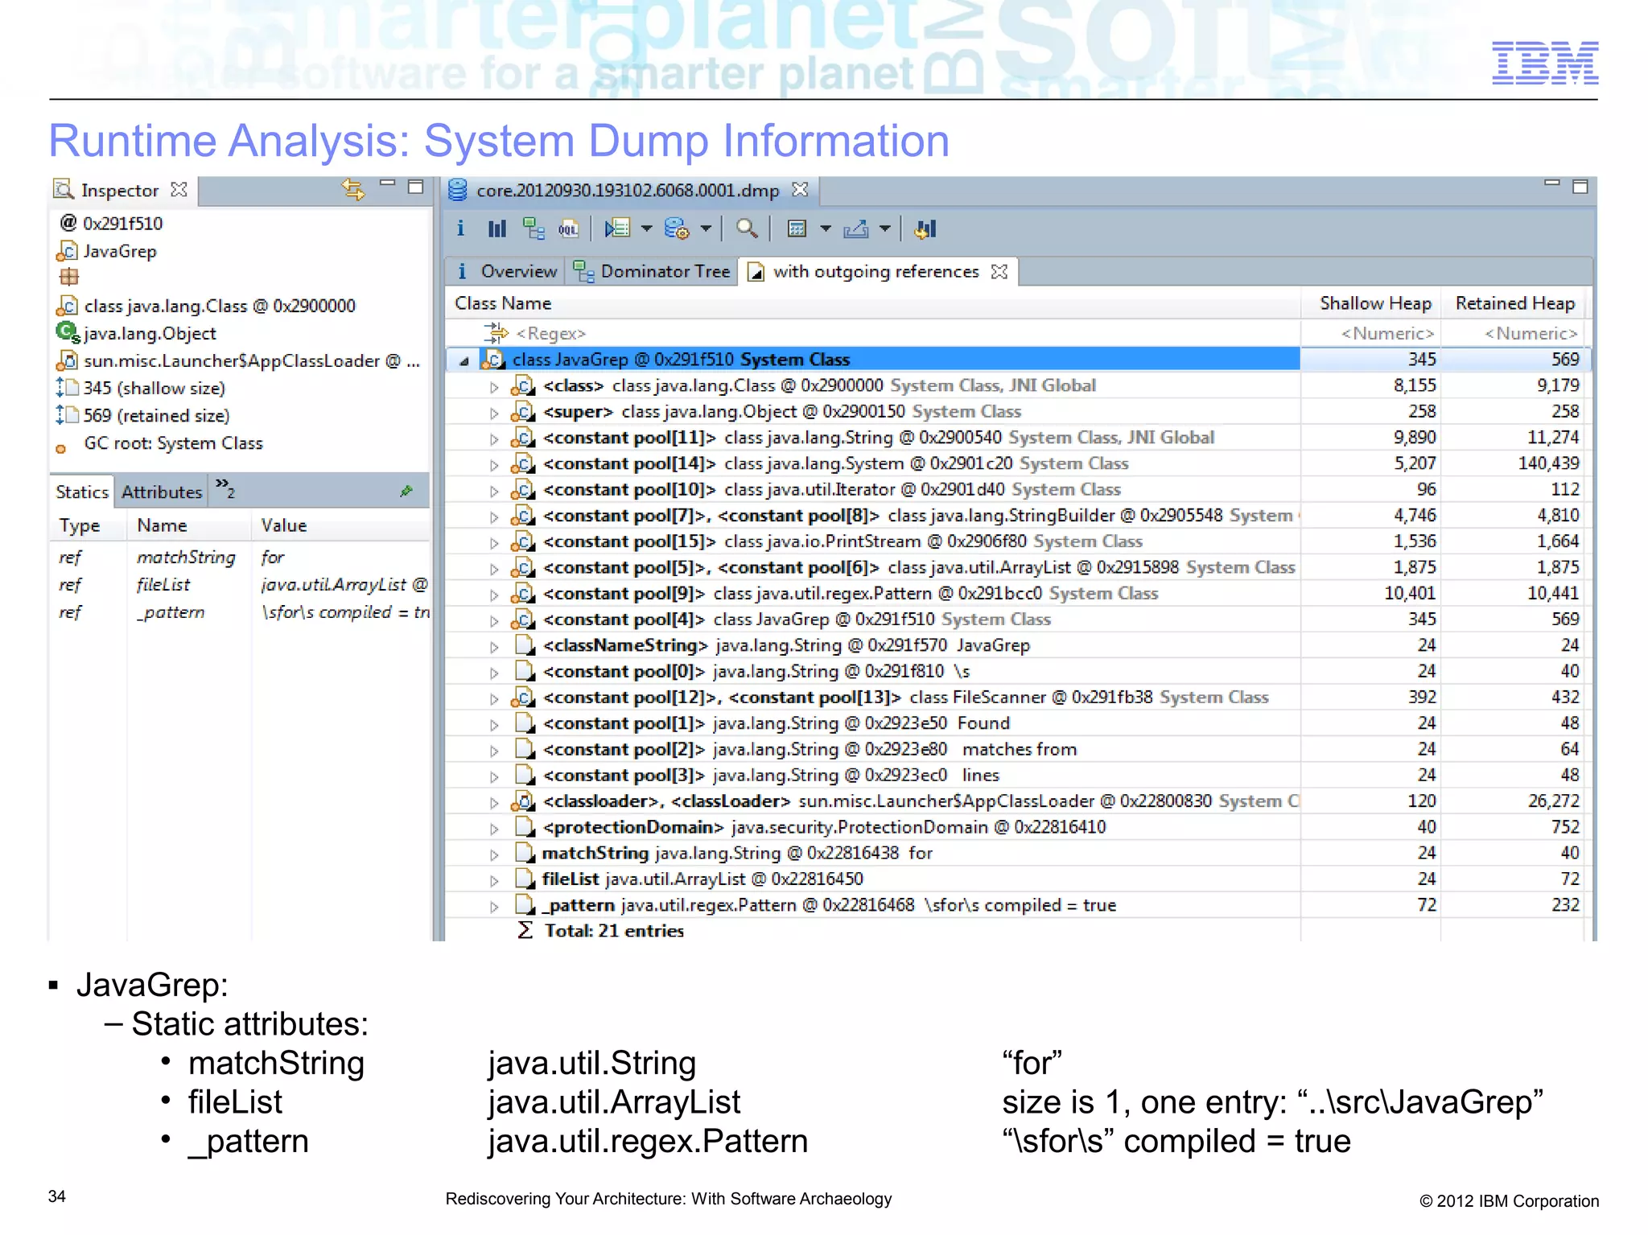1648x1235 pixels.
Task: Click the magnifier Find Object icon
Action: (x=747, y=229)
